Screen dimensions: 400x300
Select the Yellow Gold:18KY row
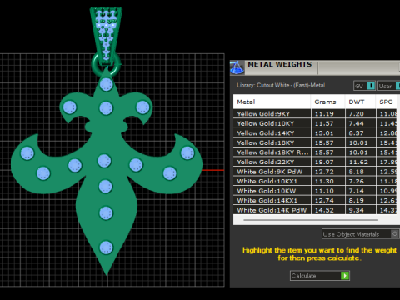[315, 142]
